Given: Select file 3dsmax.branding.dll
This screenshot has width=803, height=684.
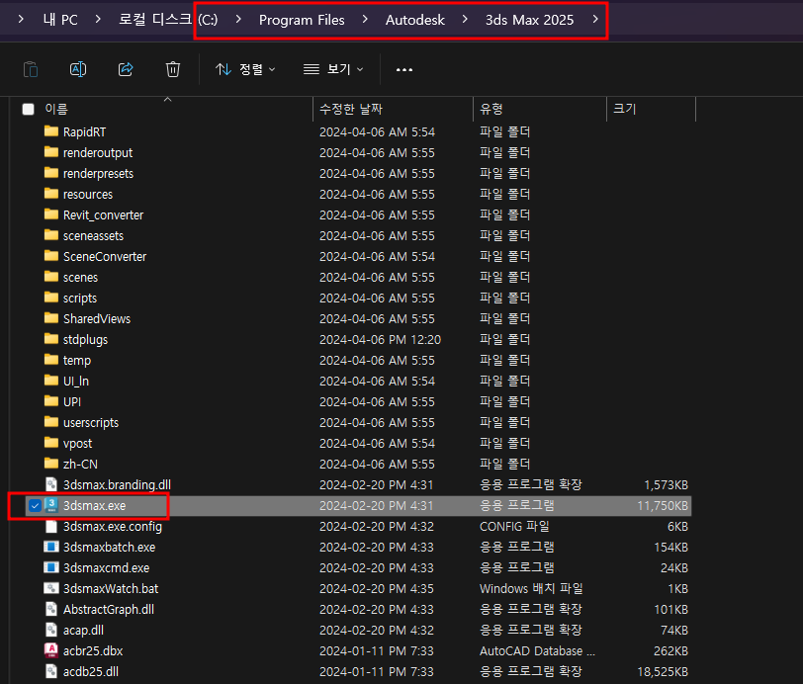Looking at the screenshot, I should 118,485.
